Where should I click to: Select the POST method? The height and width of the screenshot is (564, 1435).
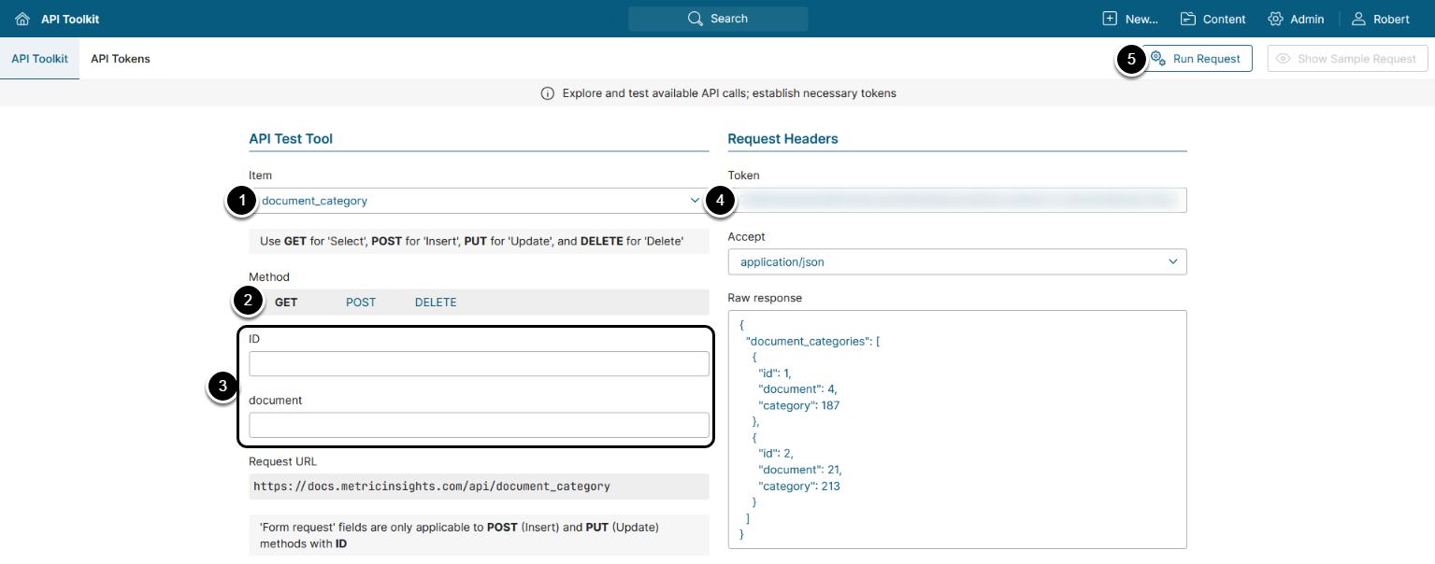click(x=361, y=303)
